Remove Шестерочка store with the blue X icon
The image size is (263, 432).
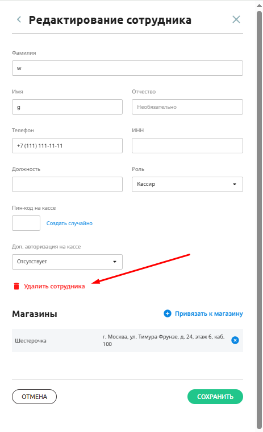point(235,340)
